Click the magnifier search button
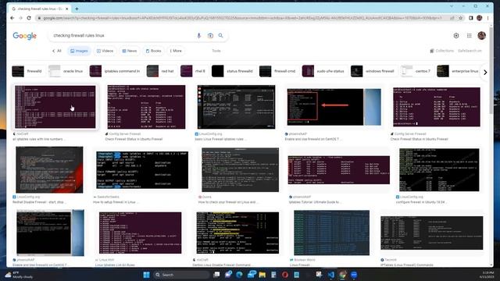Screen dimensions: 500x281 pyautogui.click(x=220, y=35)
